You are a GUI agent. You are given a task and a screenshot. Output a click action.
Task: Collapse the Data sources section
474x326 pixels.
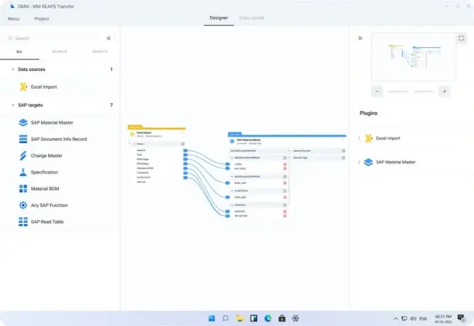coord(12,70)
